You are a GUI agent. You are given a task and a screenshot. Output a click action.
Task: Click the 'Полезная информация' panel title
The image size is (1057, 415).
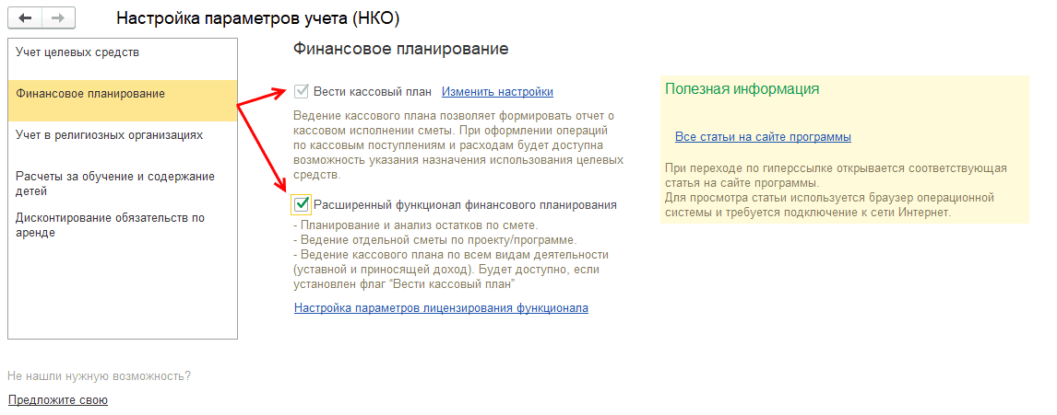pos(742,89)
